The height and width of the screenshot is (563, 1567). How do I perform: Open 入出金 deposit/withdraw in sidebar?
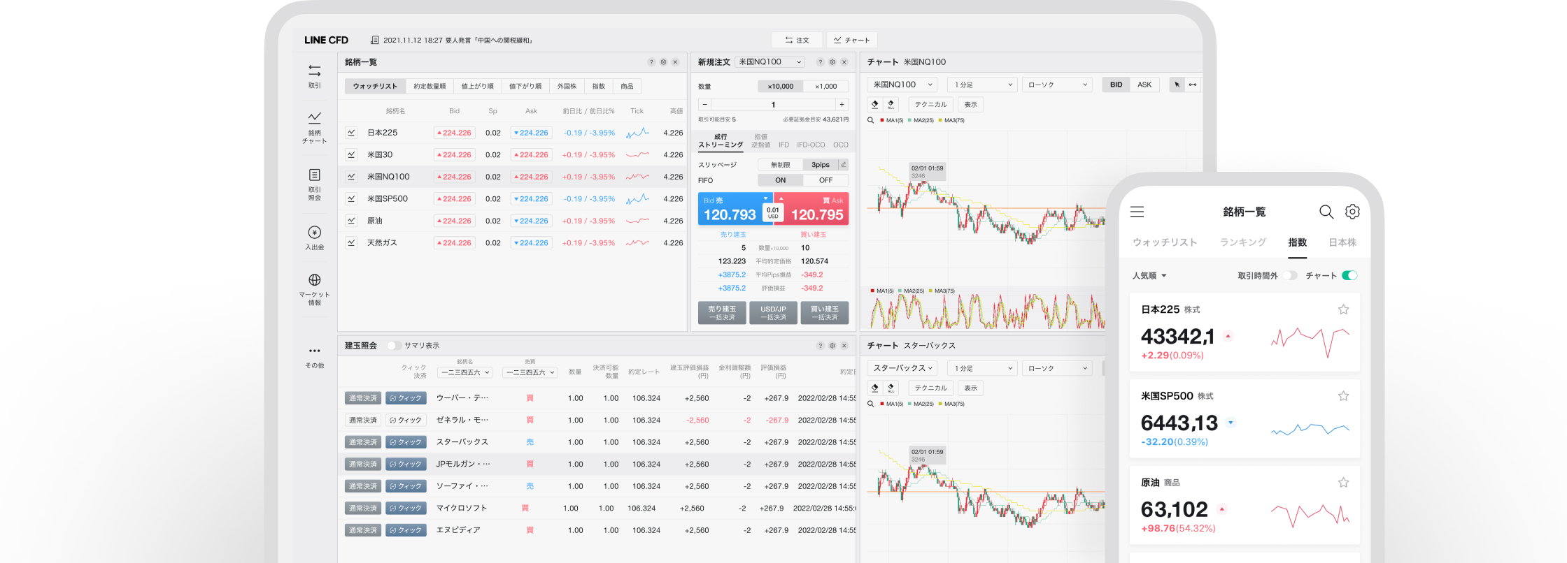(x=314, y=237)
